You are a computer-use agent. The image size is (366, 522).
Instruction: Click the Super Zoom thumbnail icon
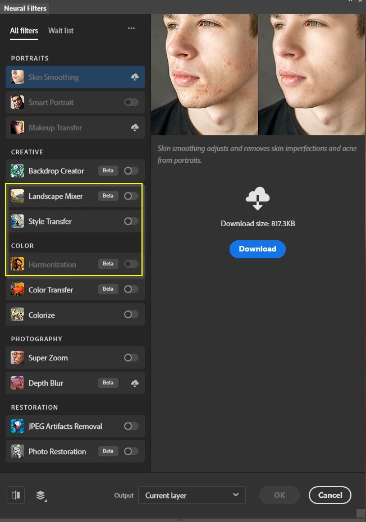[17, 358]
